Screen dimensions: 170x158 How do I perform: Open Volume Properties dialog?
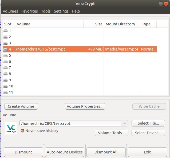tap(85, 106)
